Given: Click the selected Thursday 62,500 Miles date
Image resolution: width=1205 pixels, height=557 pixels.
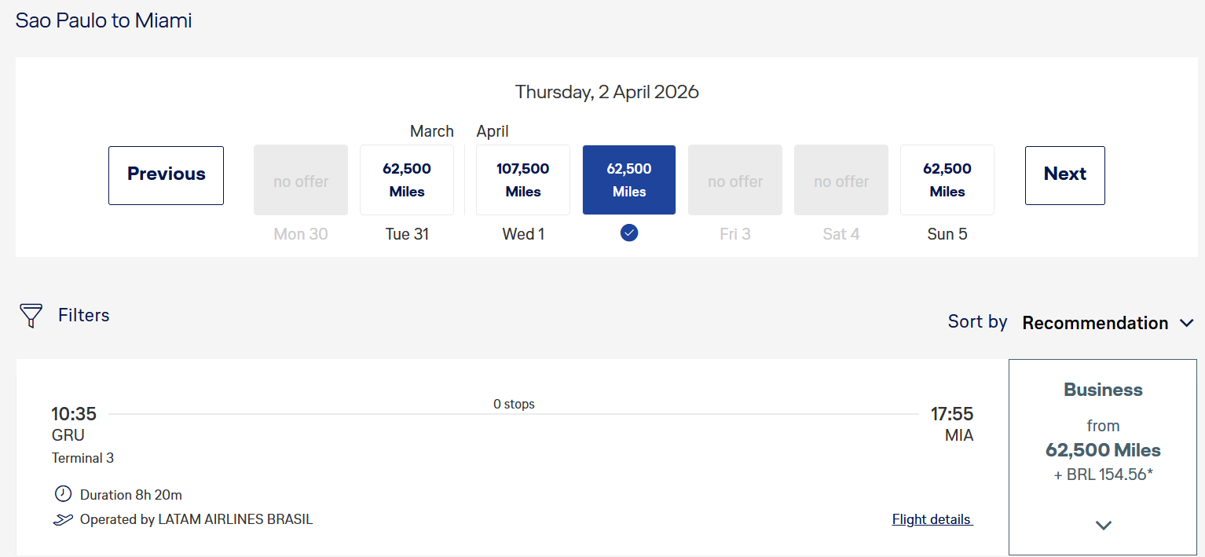Looking at the screenshot, I should [629, 180].
